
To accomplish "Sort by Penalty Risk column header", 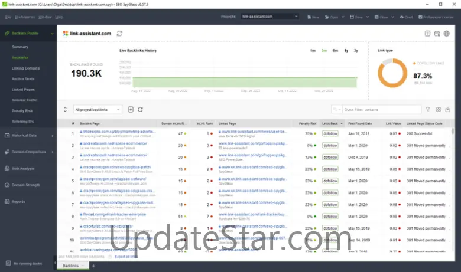I will pos(307,123).
